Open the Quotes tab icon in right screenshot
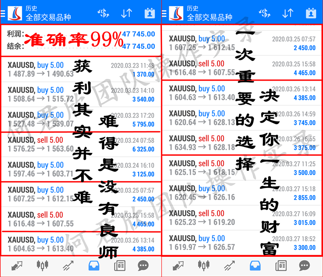The image size is (323, 277). pos(178,266)
